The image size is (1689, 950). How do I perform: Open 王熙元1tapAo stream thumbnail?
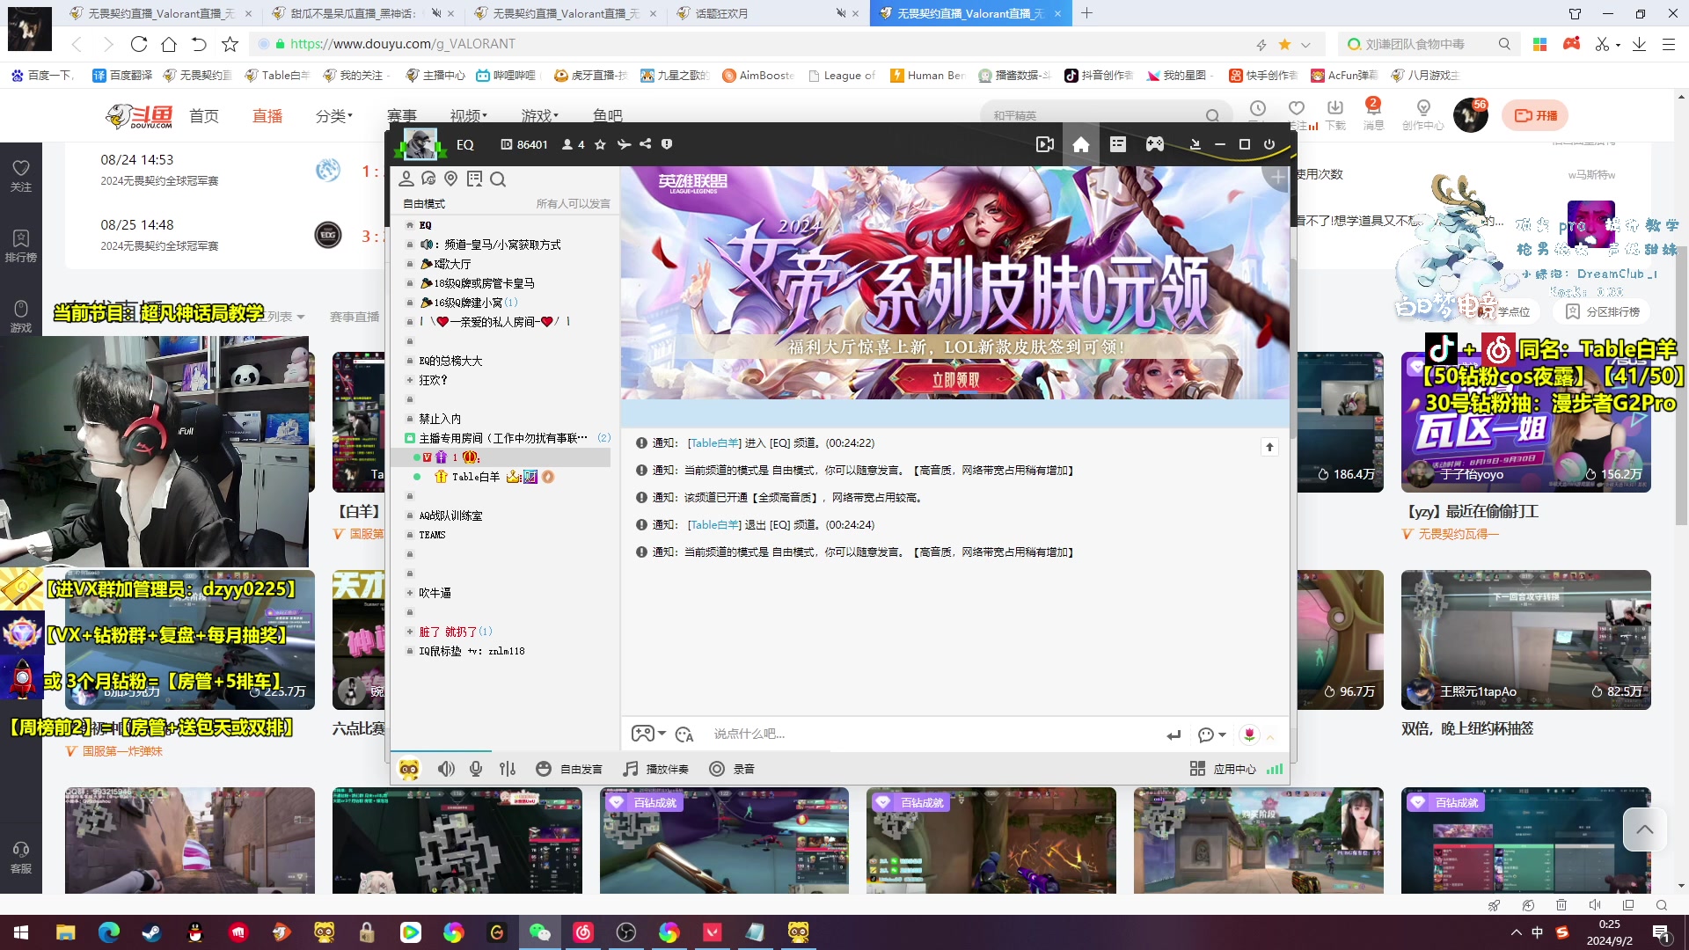[1525, 639]
